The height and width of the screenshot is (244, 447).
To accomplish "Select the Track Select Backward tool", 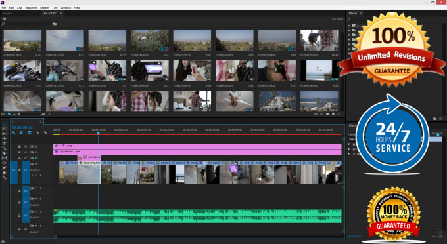I will coord(4,133).
